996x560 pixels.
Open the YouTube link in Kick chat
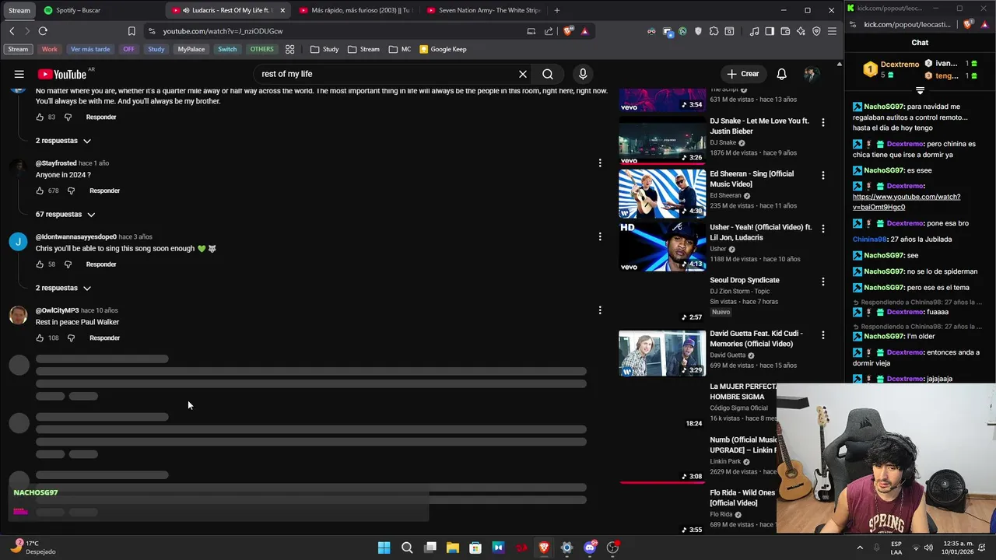coord(907,202)
